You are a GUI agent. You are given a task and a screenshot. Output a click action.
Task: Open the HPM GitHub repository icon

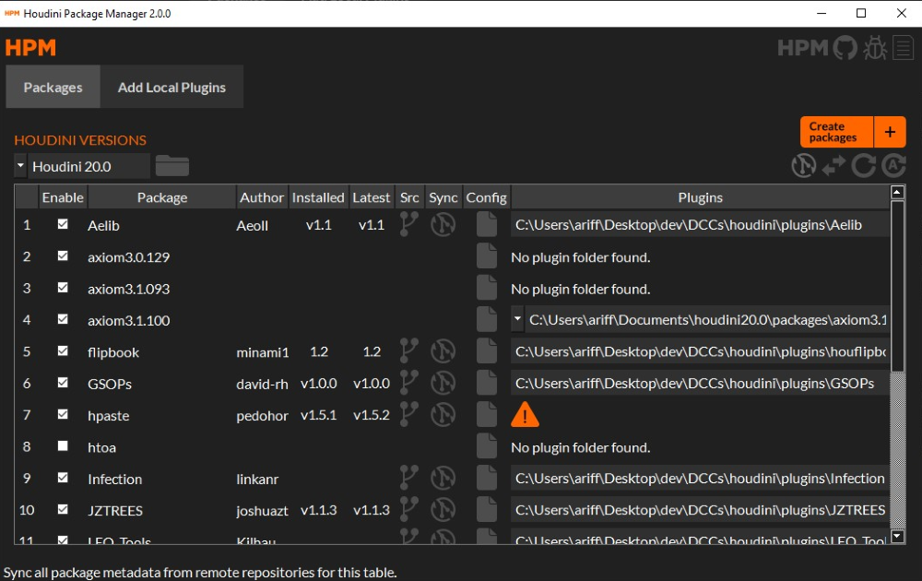[844, 47]
